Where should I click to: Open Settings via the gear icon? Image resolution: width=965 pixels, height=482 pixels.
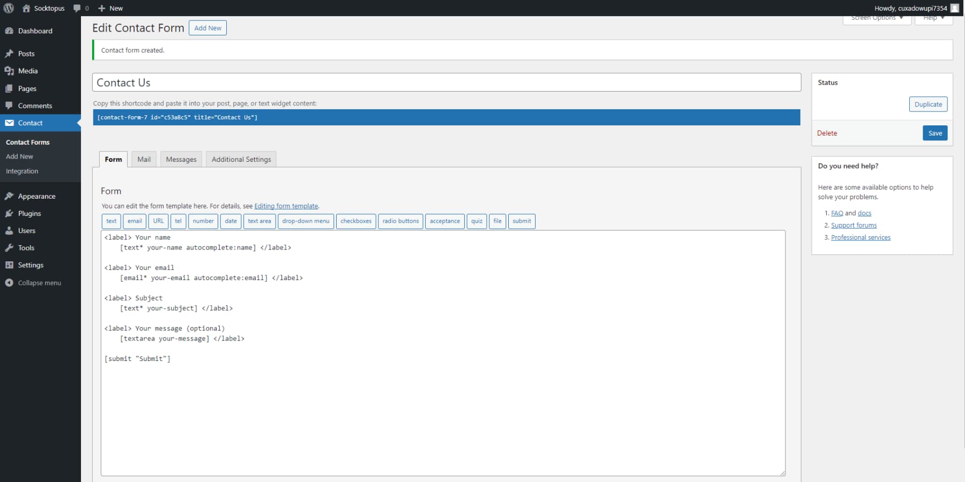(10, 265)
